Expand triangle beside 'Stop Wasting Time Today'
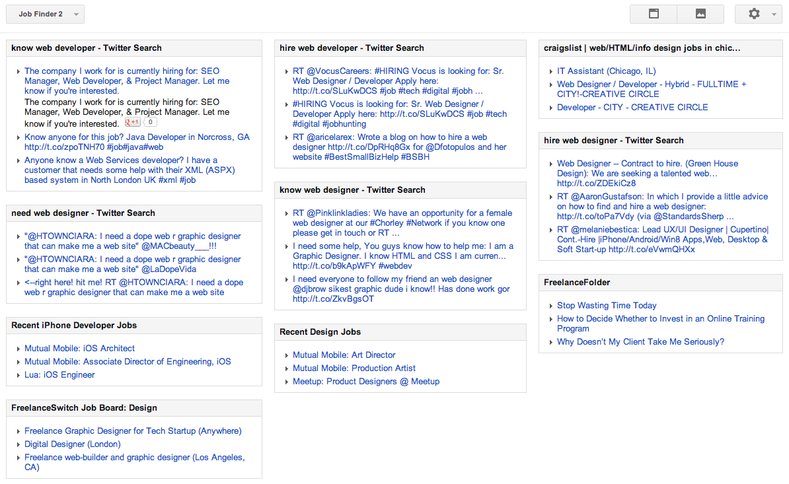Image resolution: width=789 pixels, height=484 pixels. click(x=551, y=306)
